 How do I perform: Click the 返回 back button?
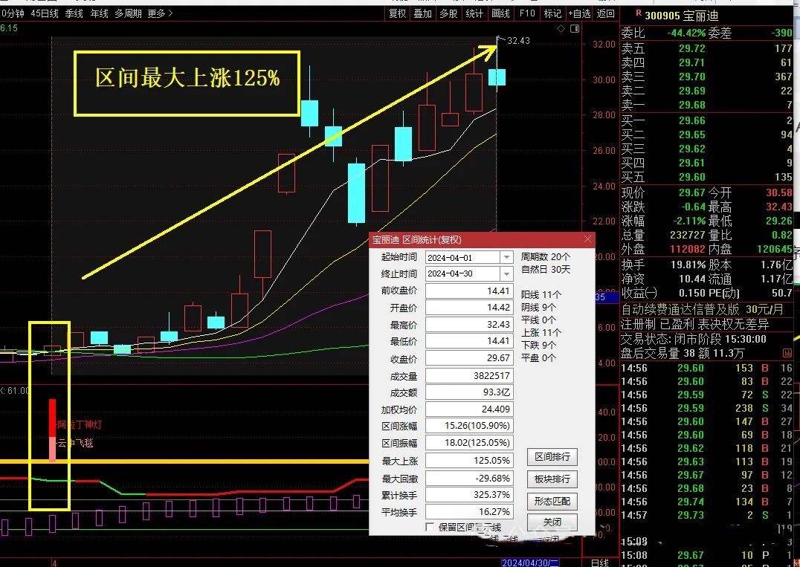pos(606,13)
